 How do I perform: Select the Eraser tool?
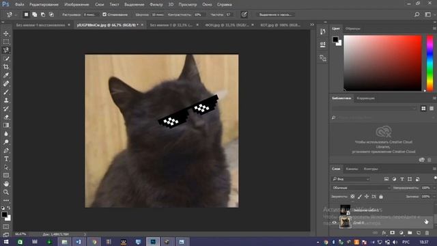pyautogui.click(x=6, y=117)
